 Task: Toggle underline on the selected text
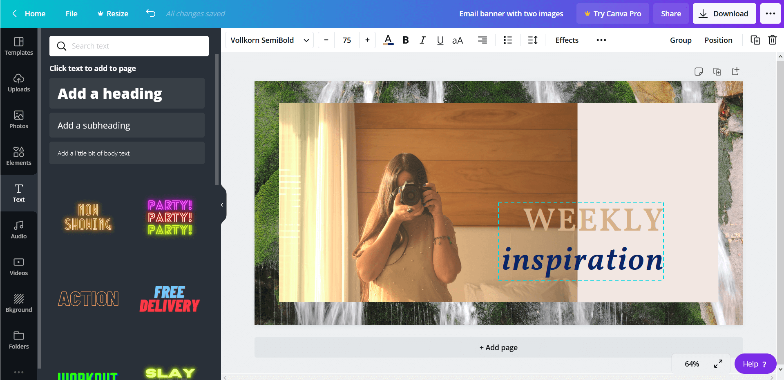point(440,40)
